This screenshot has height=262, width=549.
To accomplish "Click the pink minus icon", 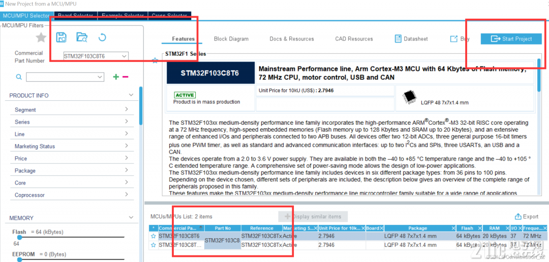I will click(126, 77).
